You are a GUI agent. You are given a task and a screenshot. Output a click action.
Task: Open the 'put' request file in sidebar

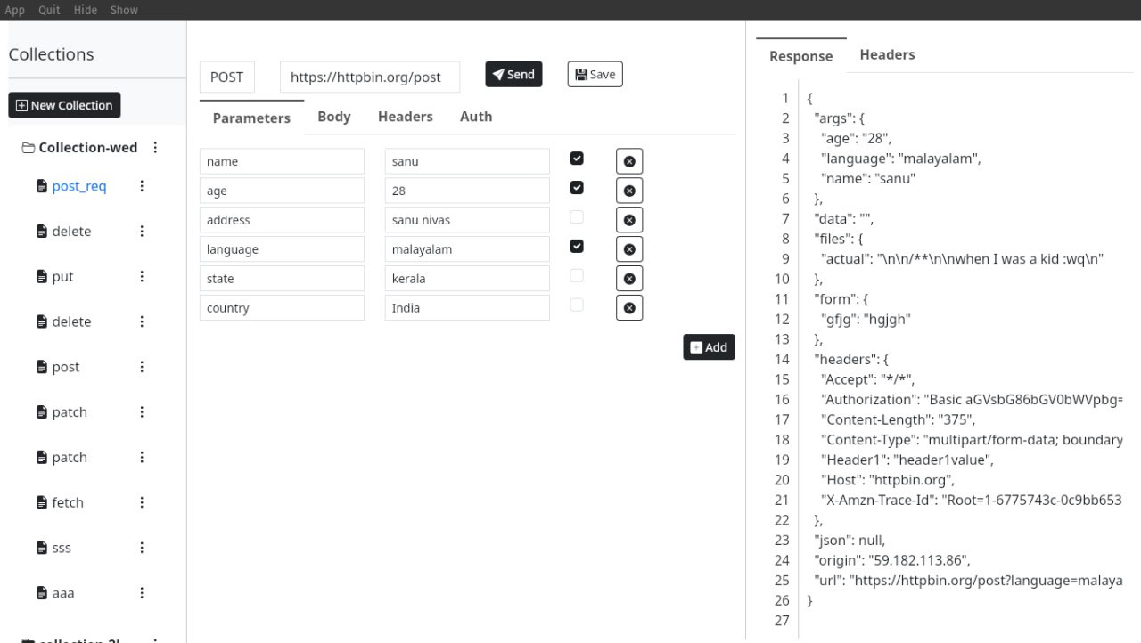pyautogui.click(x=62, y=277)
